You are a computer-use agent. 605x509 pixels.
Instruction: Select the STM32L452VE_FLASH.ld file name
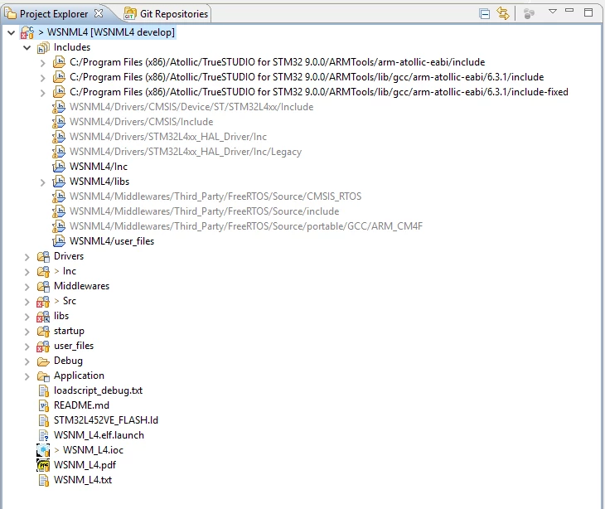[x=106, y=420]
